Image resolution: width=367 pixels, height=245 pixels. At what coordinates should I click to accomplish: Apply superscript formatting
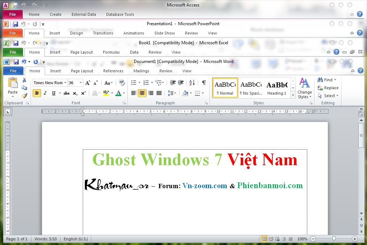coord(83,93)
